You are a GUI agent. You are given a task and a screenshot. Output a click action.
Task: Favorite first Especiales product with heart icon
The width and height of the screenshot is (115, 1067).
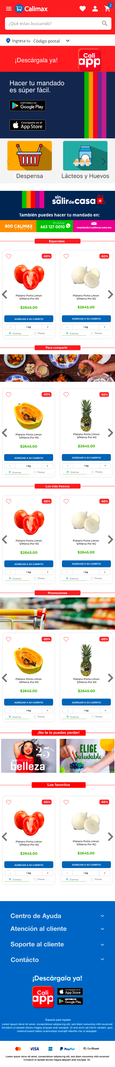pos(8,256)
